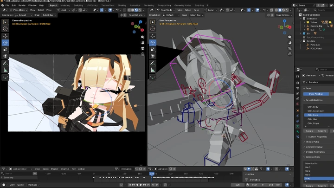Toggle Pose Position button in Armature properties
Screen dimensions: 334x188
[x=316, y=94]
